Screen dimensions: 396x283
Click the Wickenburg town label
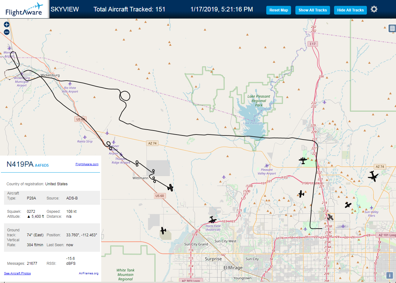pyautogui.click(x=50, y=75)
